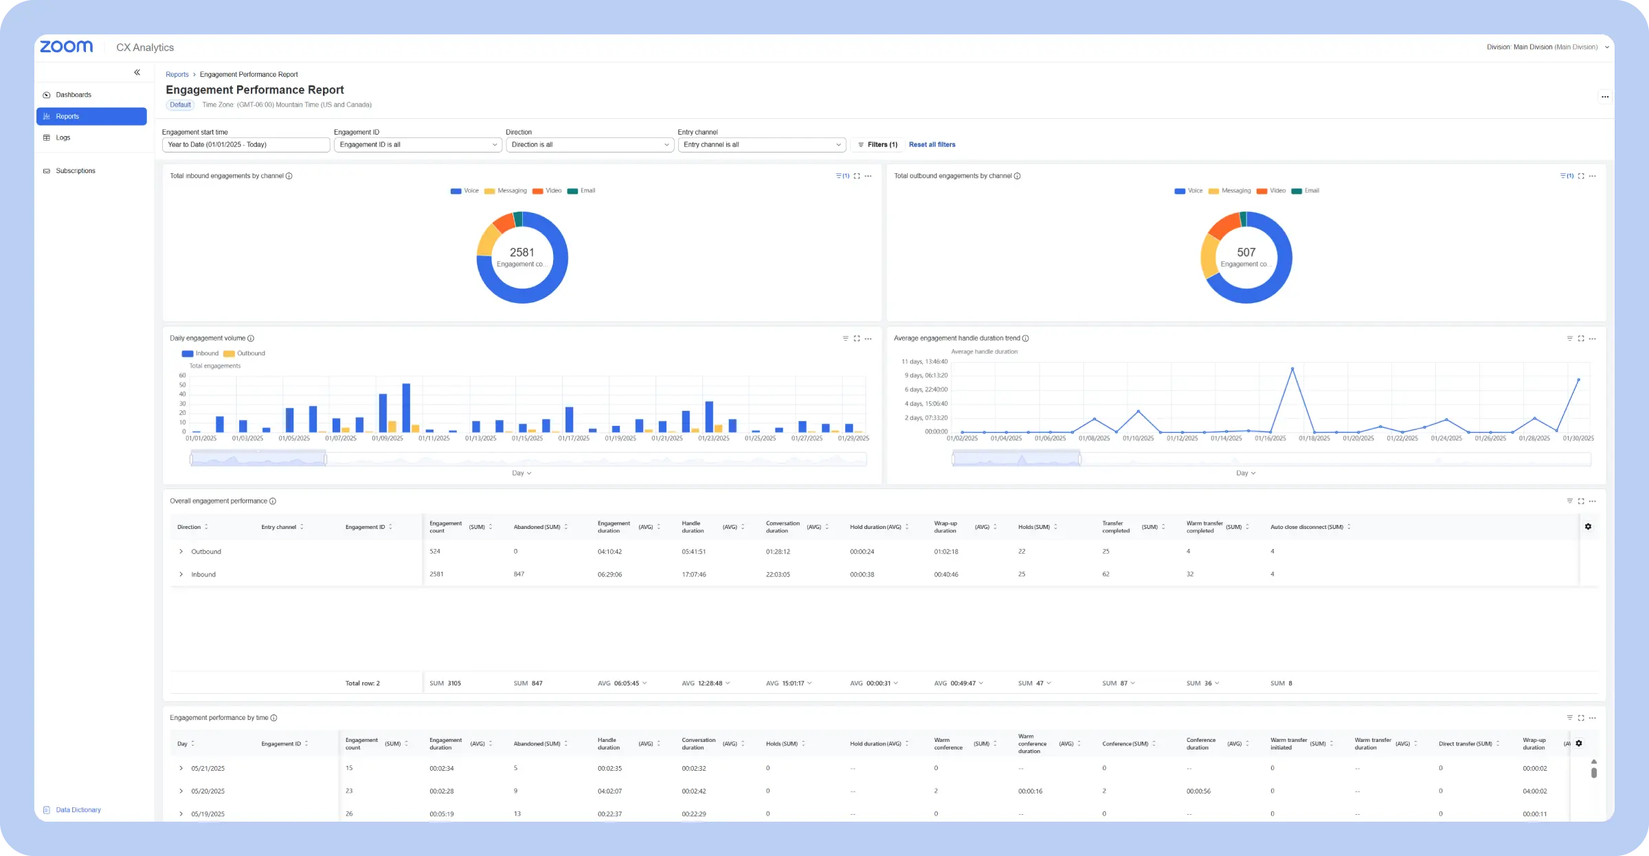Open the Direction is all dropdown
The width and height of the screenshot is (1649, 856).
(589, 144)
